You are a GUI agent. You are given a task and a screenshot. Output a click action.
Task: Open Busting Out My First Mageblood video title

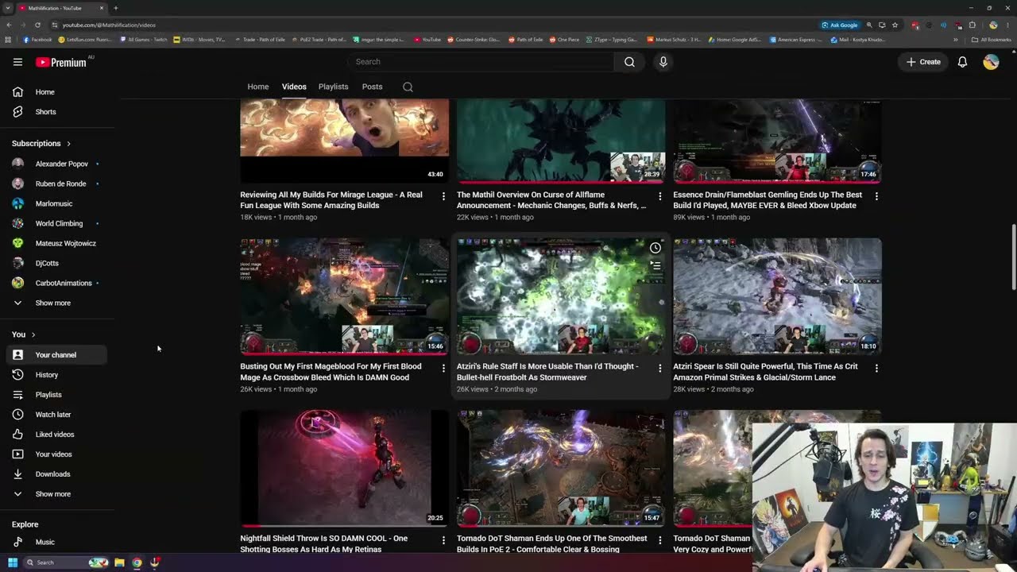(x=331, y=372)
